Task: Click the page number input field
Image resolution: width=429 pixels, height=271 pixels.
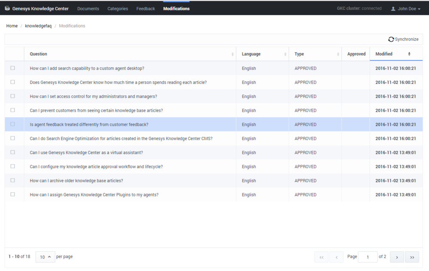Action: [x=367, y=257]
